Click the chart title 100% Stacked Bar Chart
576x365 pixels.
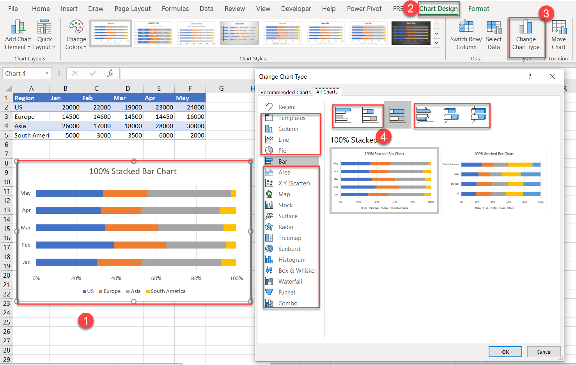[133, 171]
